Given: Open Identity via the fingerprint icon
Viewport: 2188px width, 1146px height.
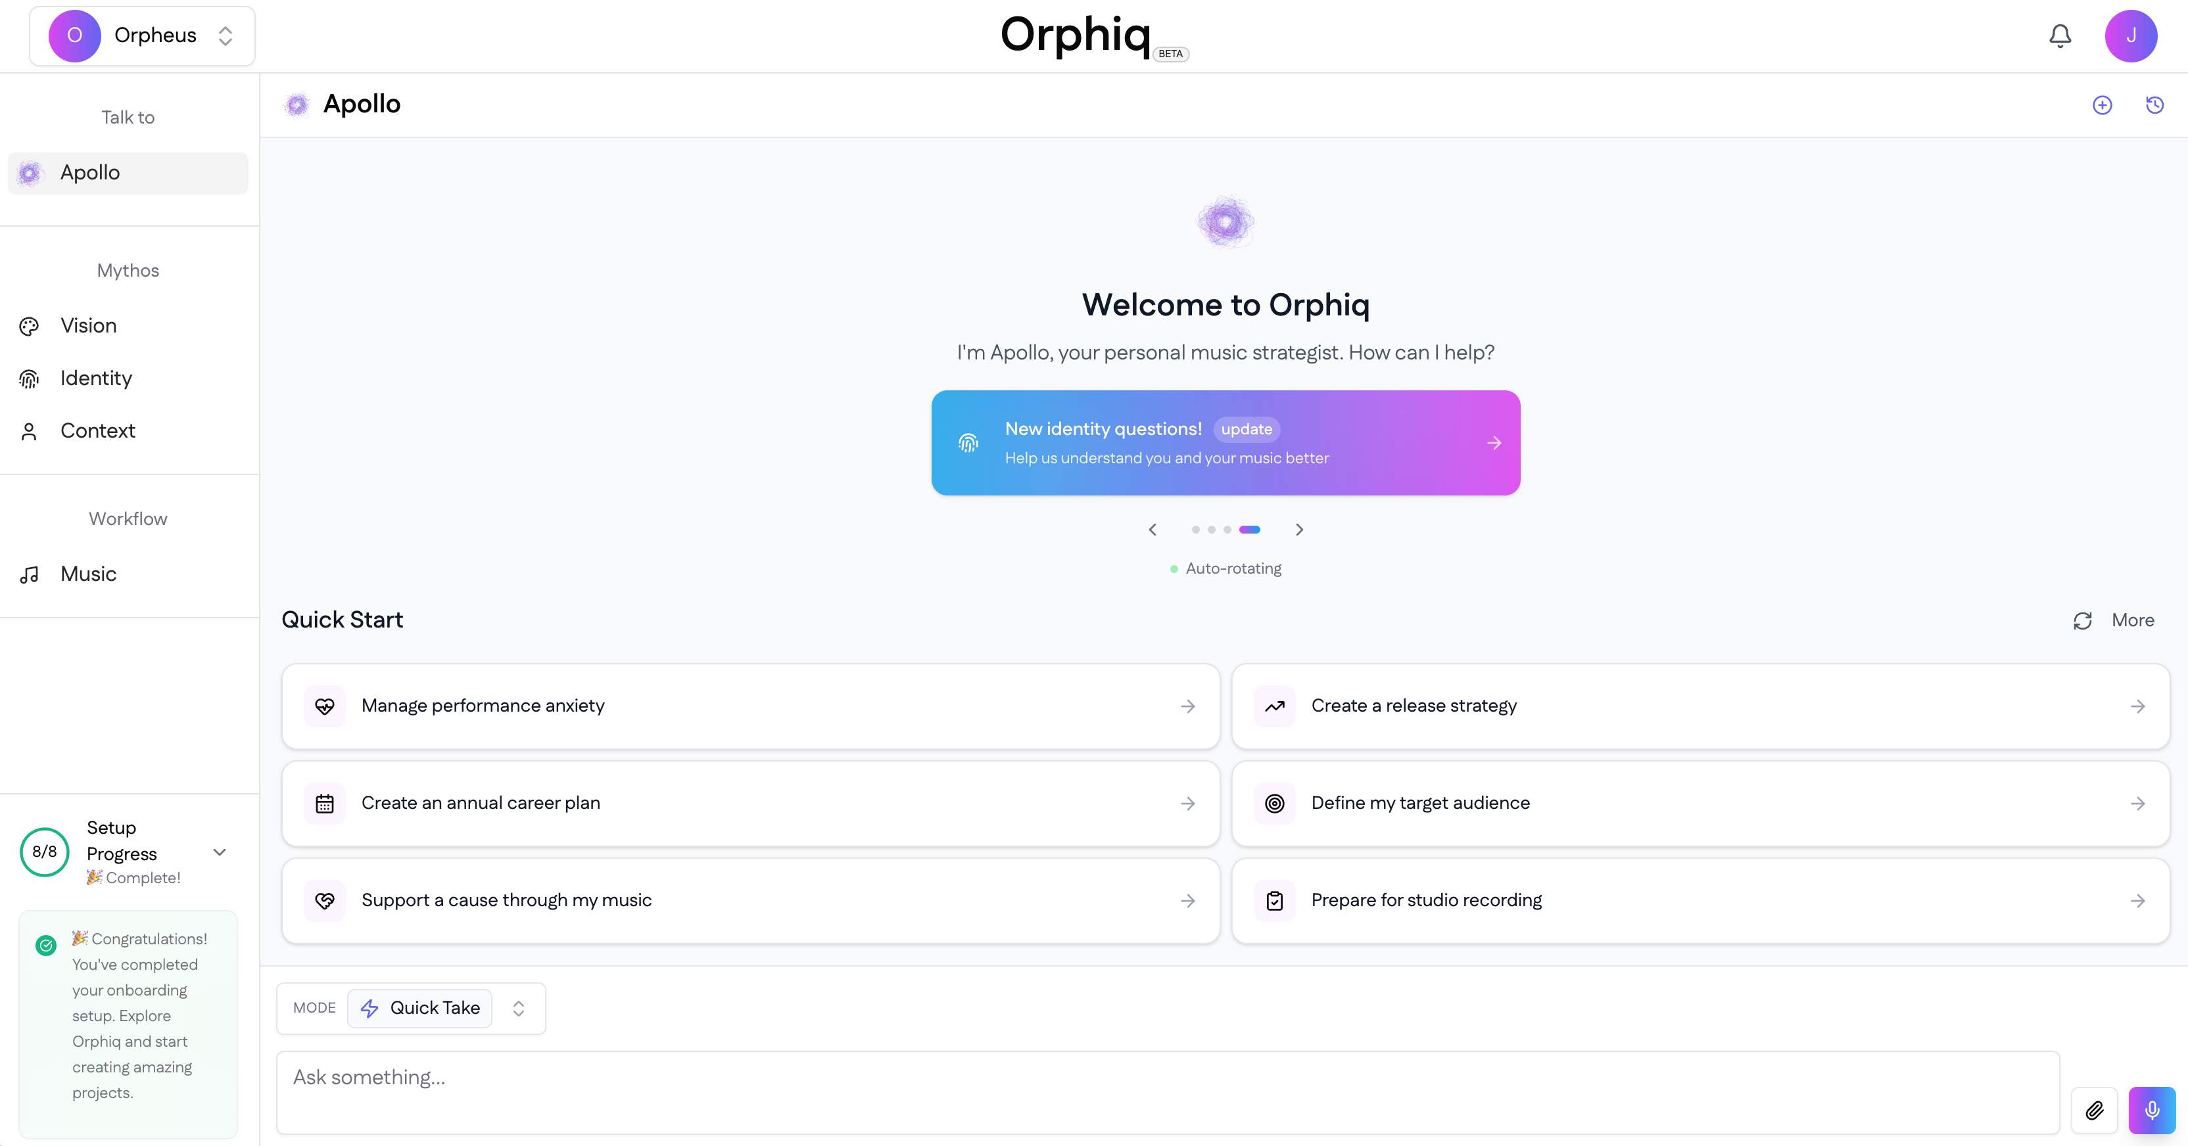Looking at the screenshot, I should click(29, 378).
